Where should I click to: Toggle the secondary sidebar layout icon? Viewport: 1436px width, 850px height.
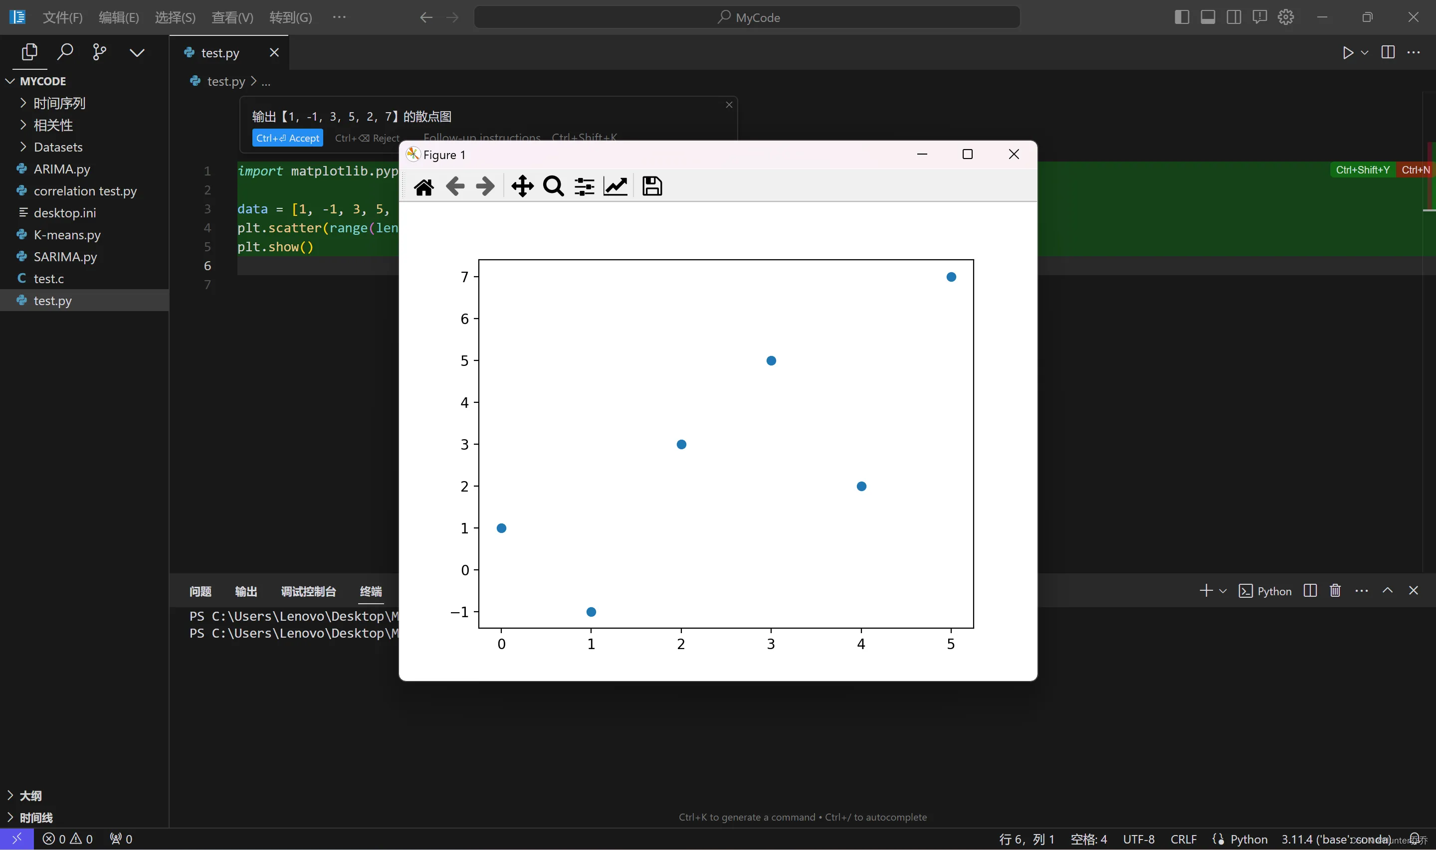pos(1233,17)
